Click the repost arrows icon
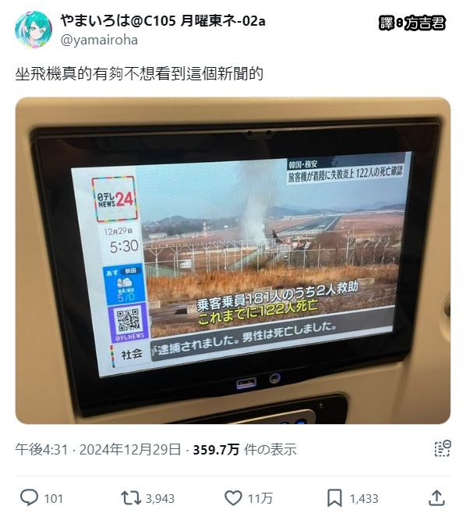466x520 pixels. 131,497
